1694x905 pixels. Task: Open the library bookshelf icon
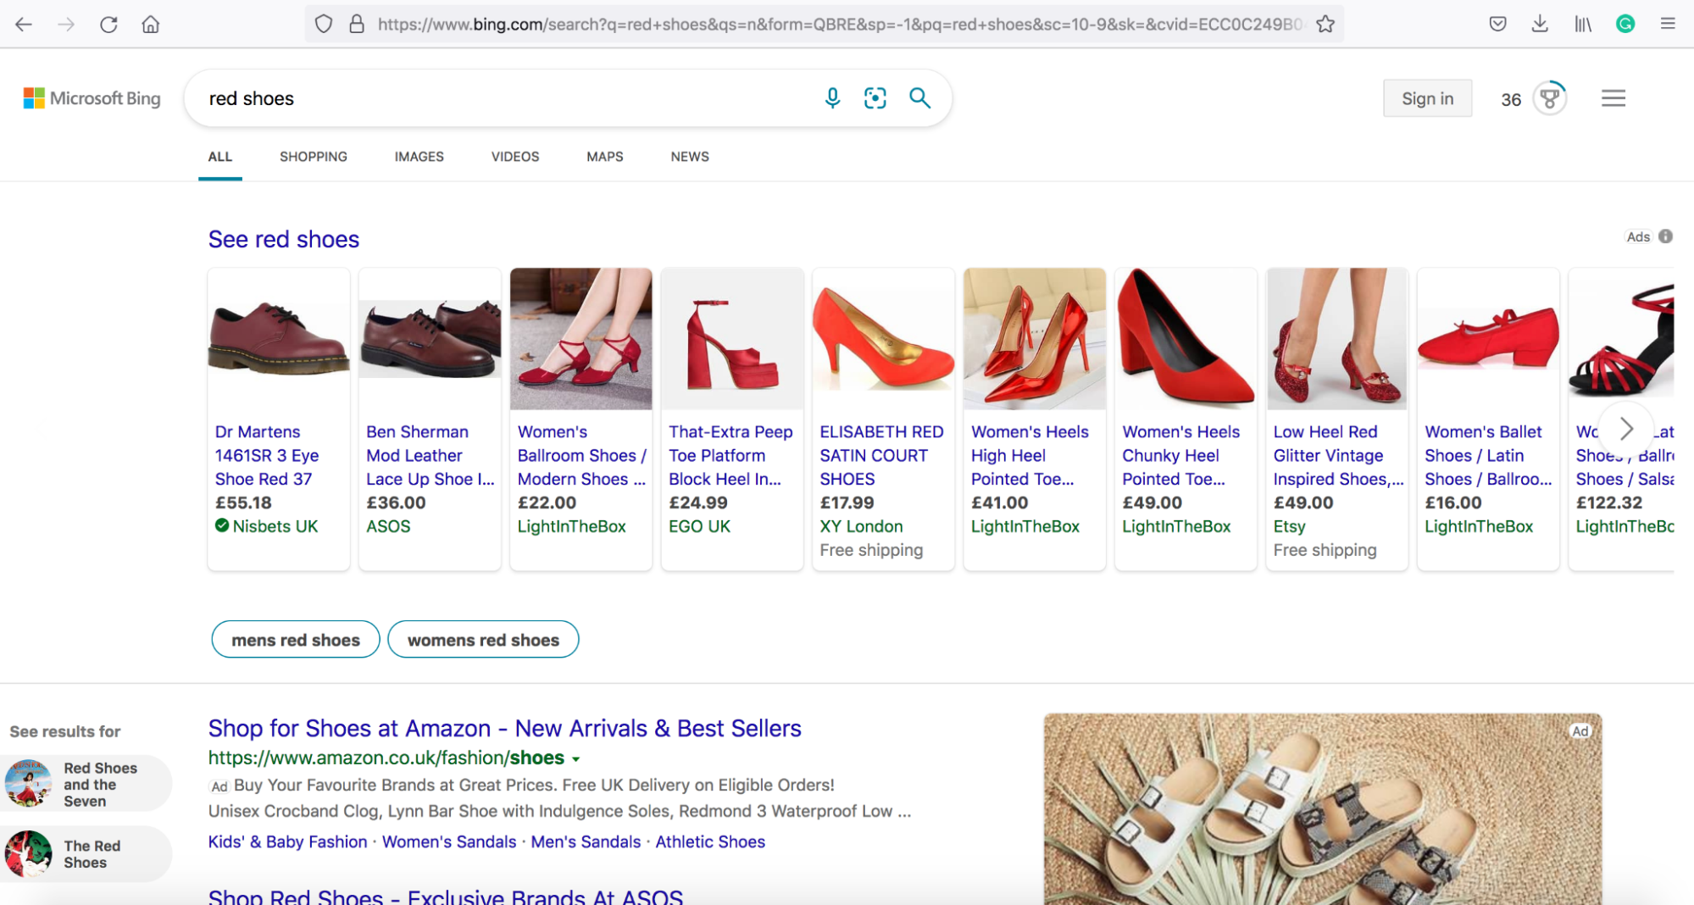(x=1583, y=24)
